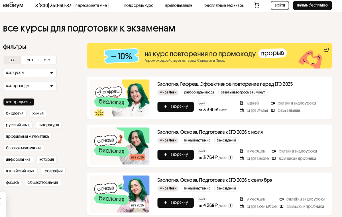Click the −10% promo banner

[x=209, y=56]
